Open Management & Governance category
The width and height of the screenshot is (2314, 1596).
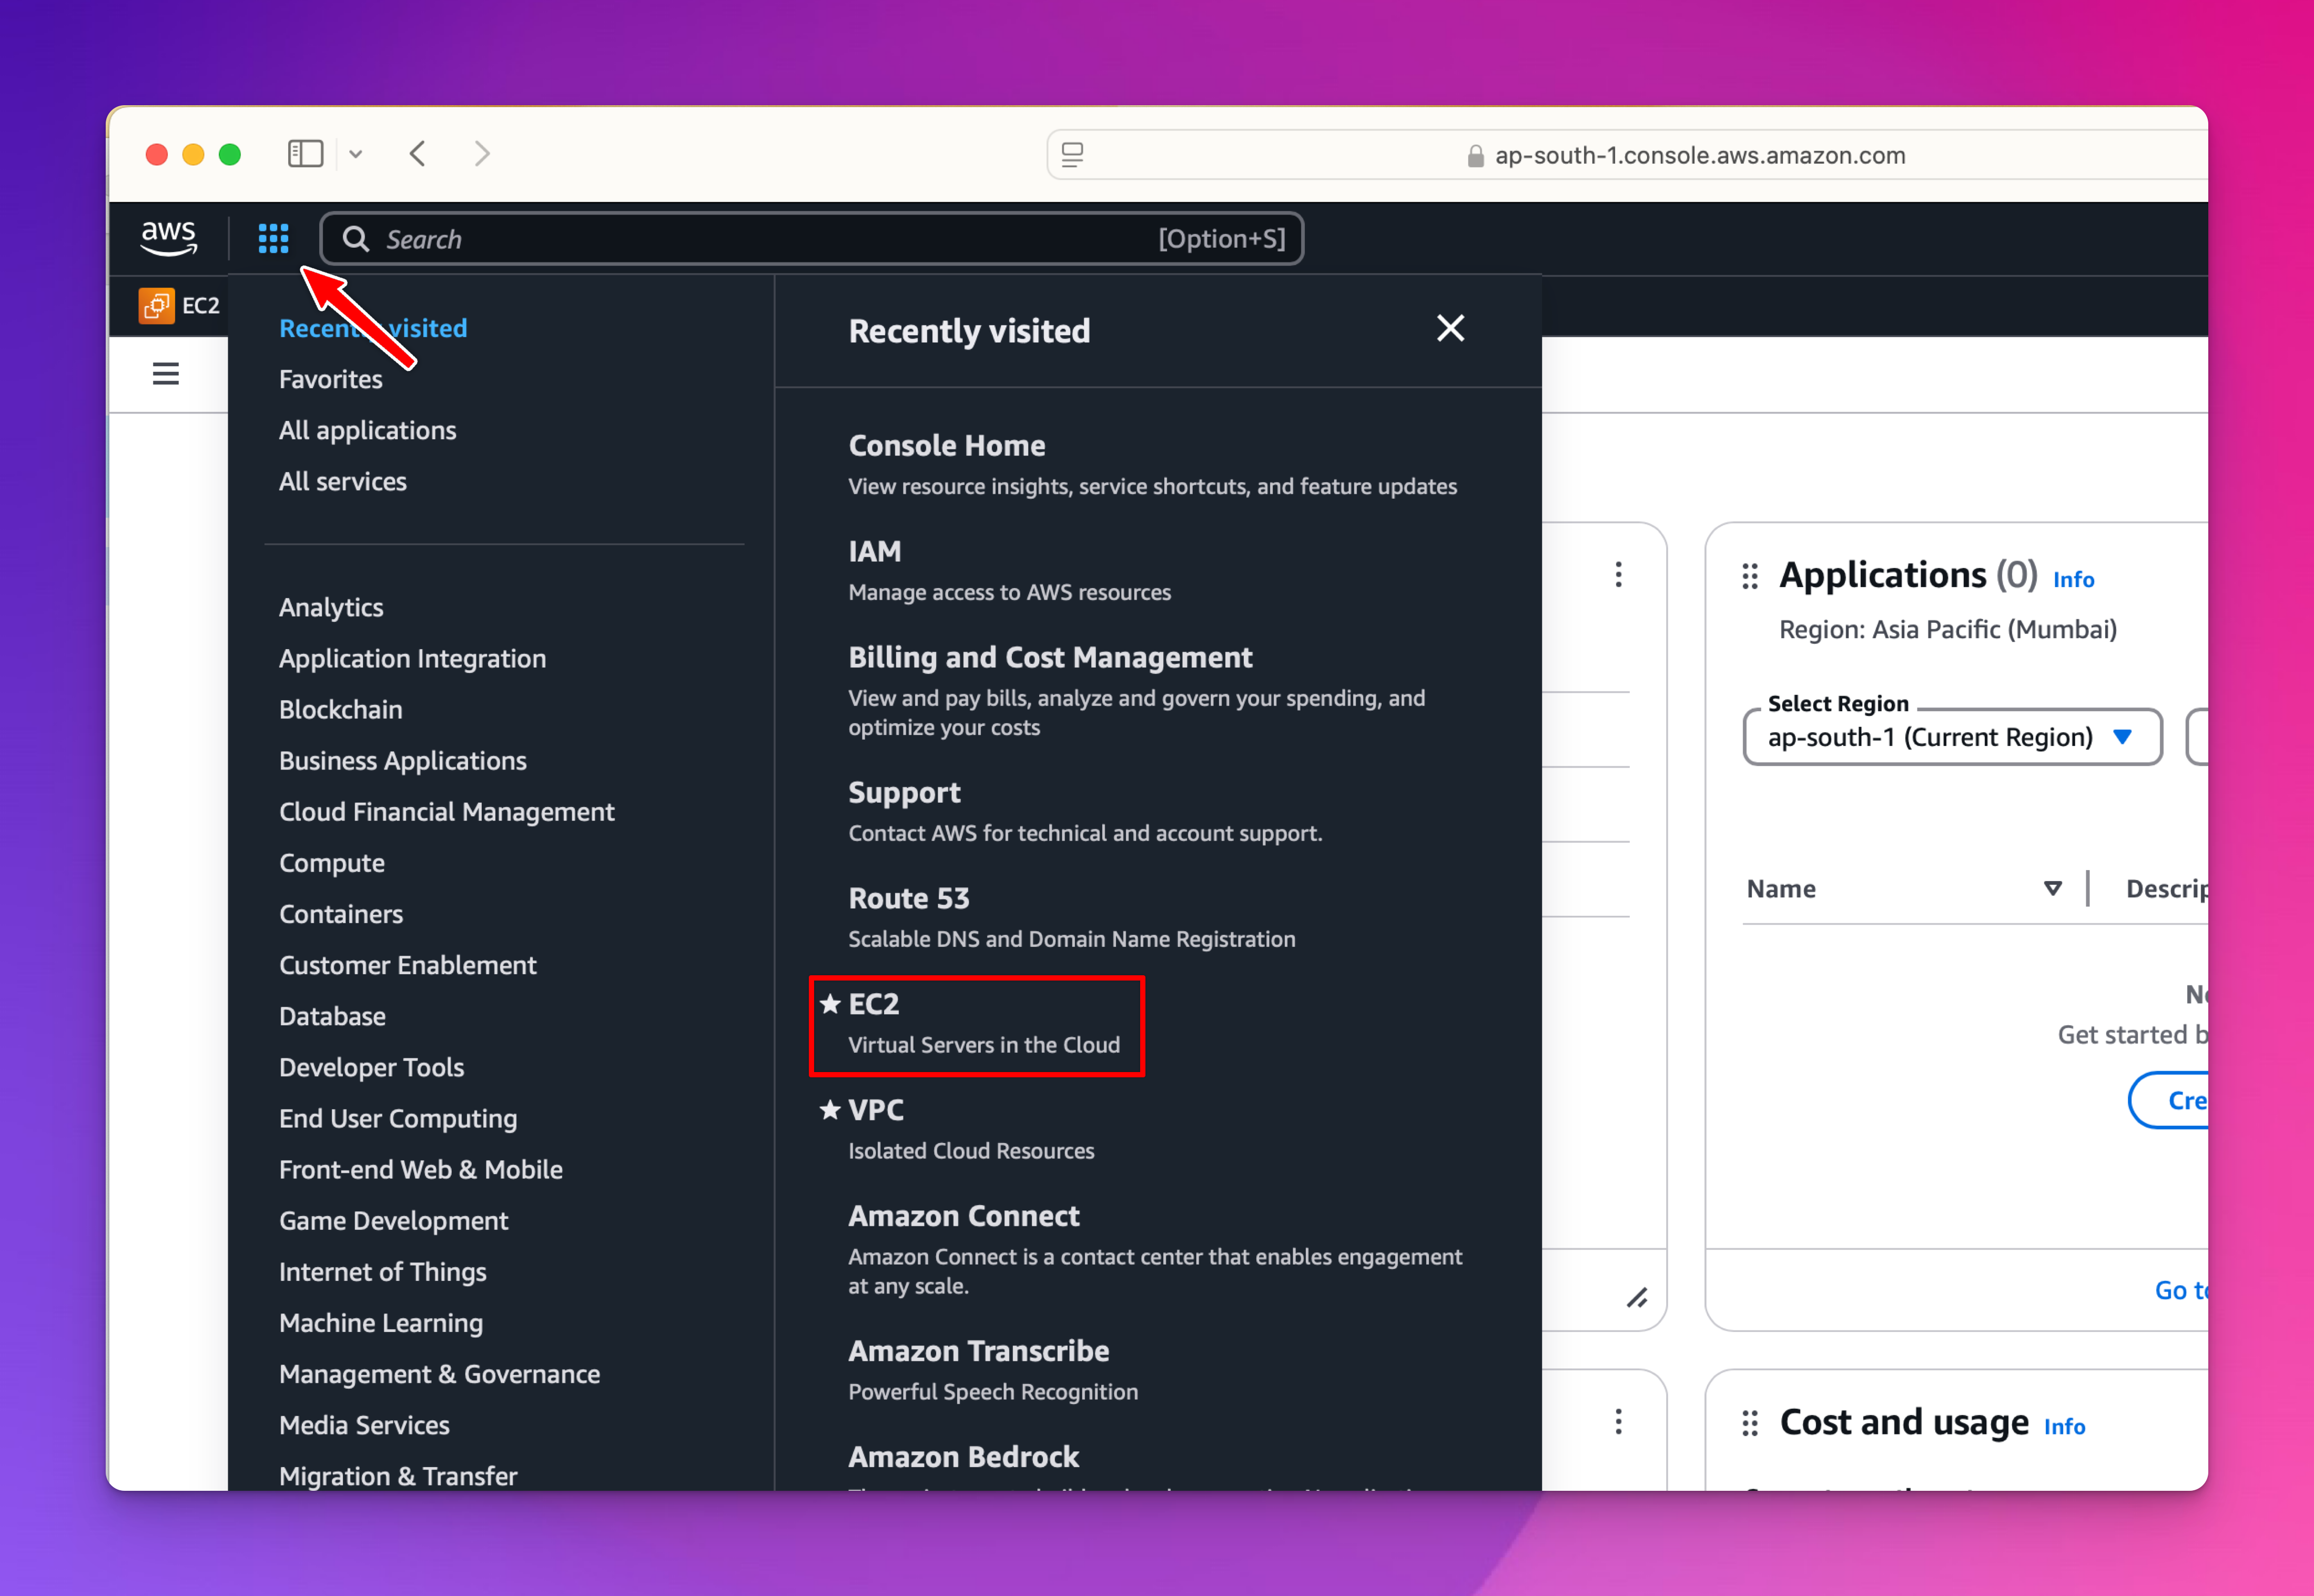pos(440,1373)
